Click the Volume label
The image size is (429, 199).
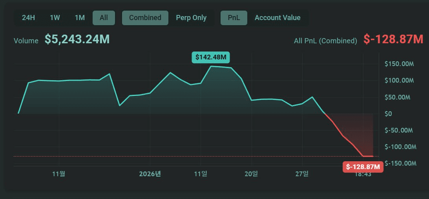[26, 41]
